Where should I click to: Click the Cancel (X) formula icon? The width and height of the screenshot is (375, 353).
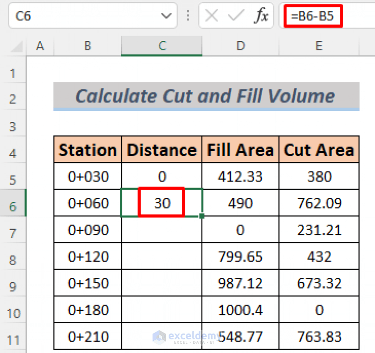(212, 16)
